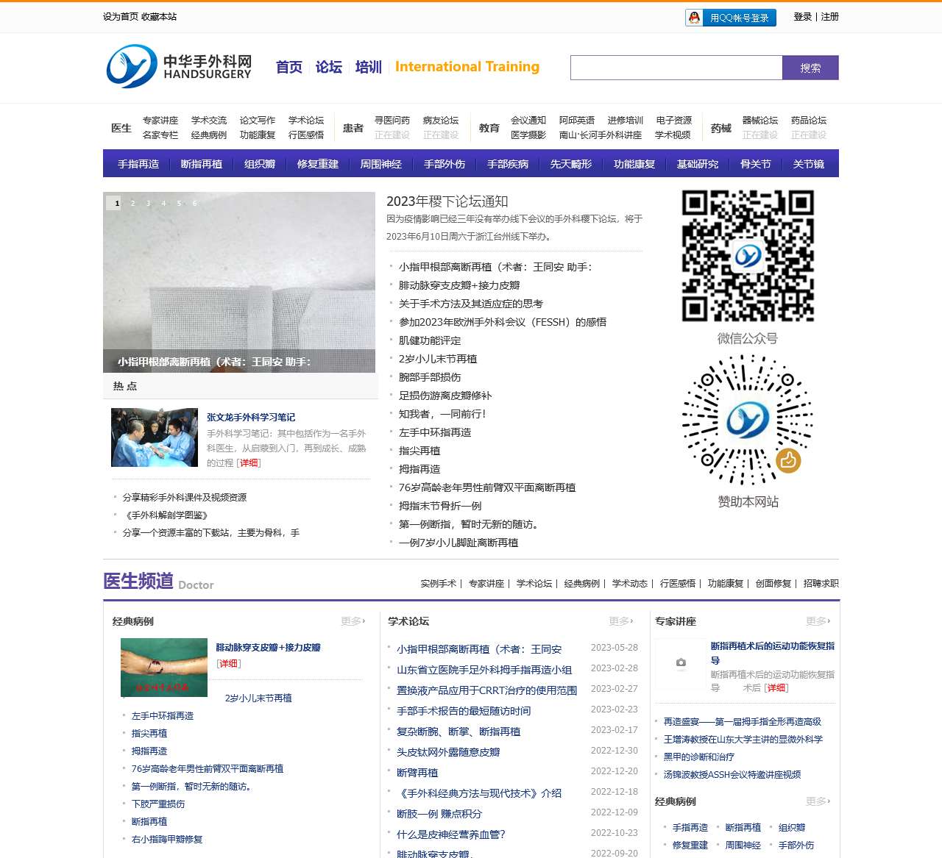The width and height of the screenshot is (942, 858).
Task: Select carousel slide number 3
Action: pos(148,202)
